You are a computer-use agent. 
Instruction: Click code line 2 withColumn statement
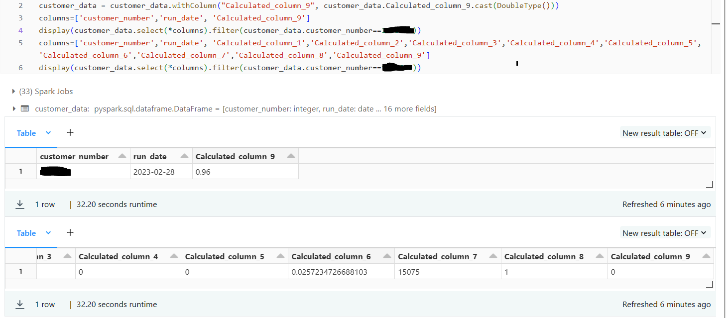299,6
